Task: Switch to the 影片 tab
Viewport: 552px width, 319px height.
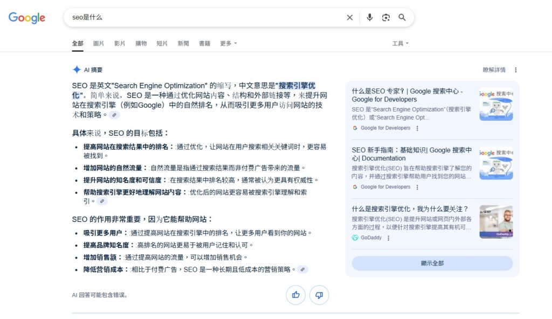Action: (x=120, y=43)
